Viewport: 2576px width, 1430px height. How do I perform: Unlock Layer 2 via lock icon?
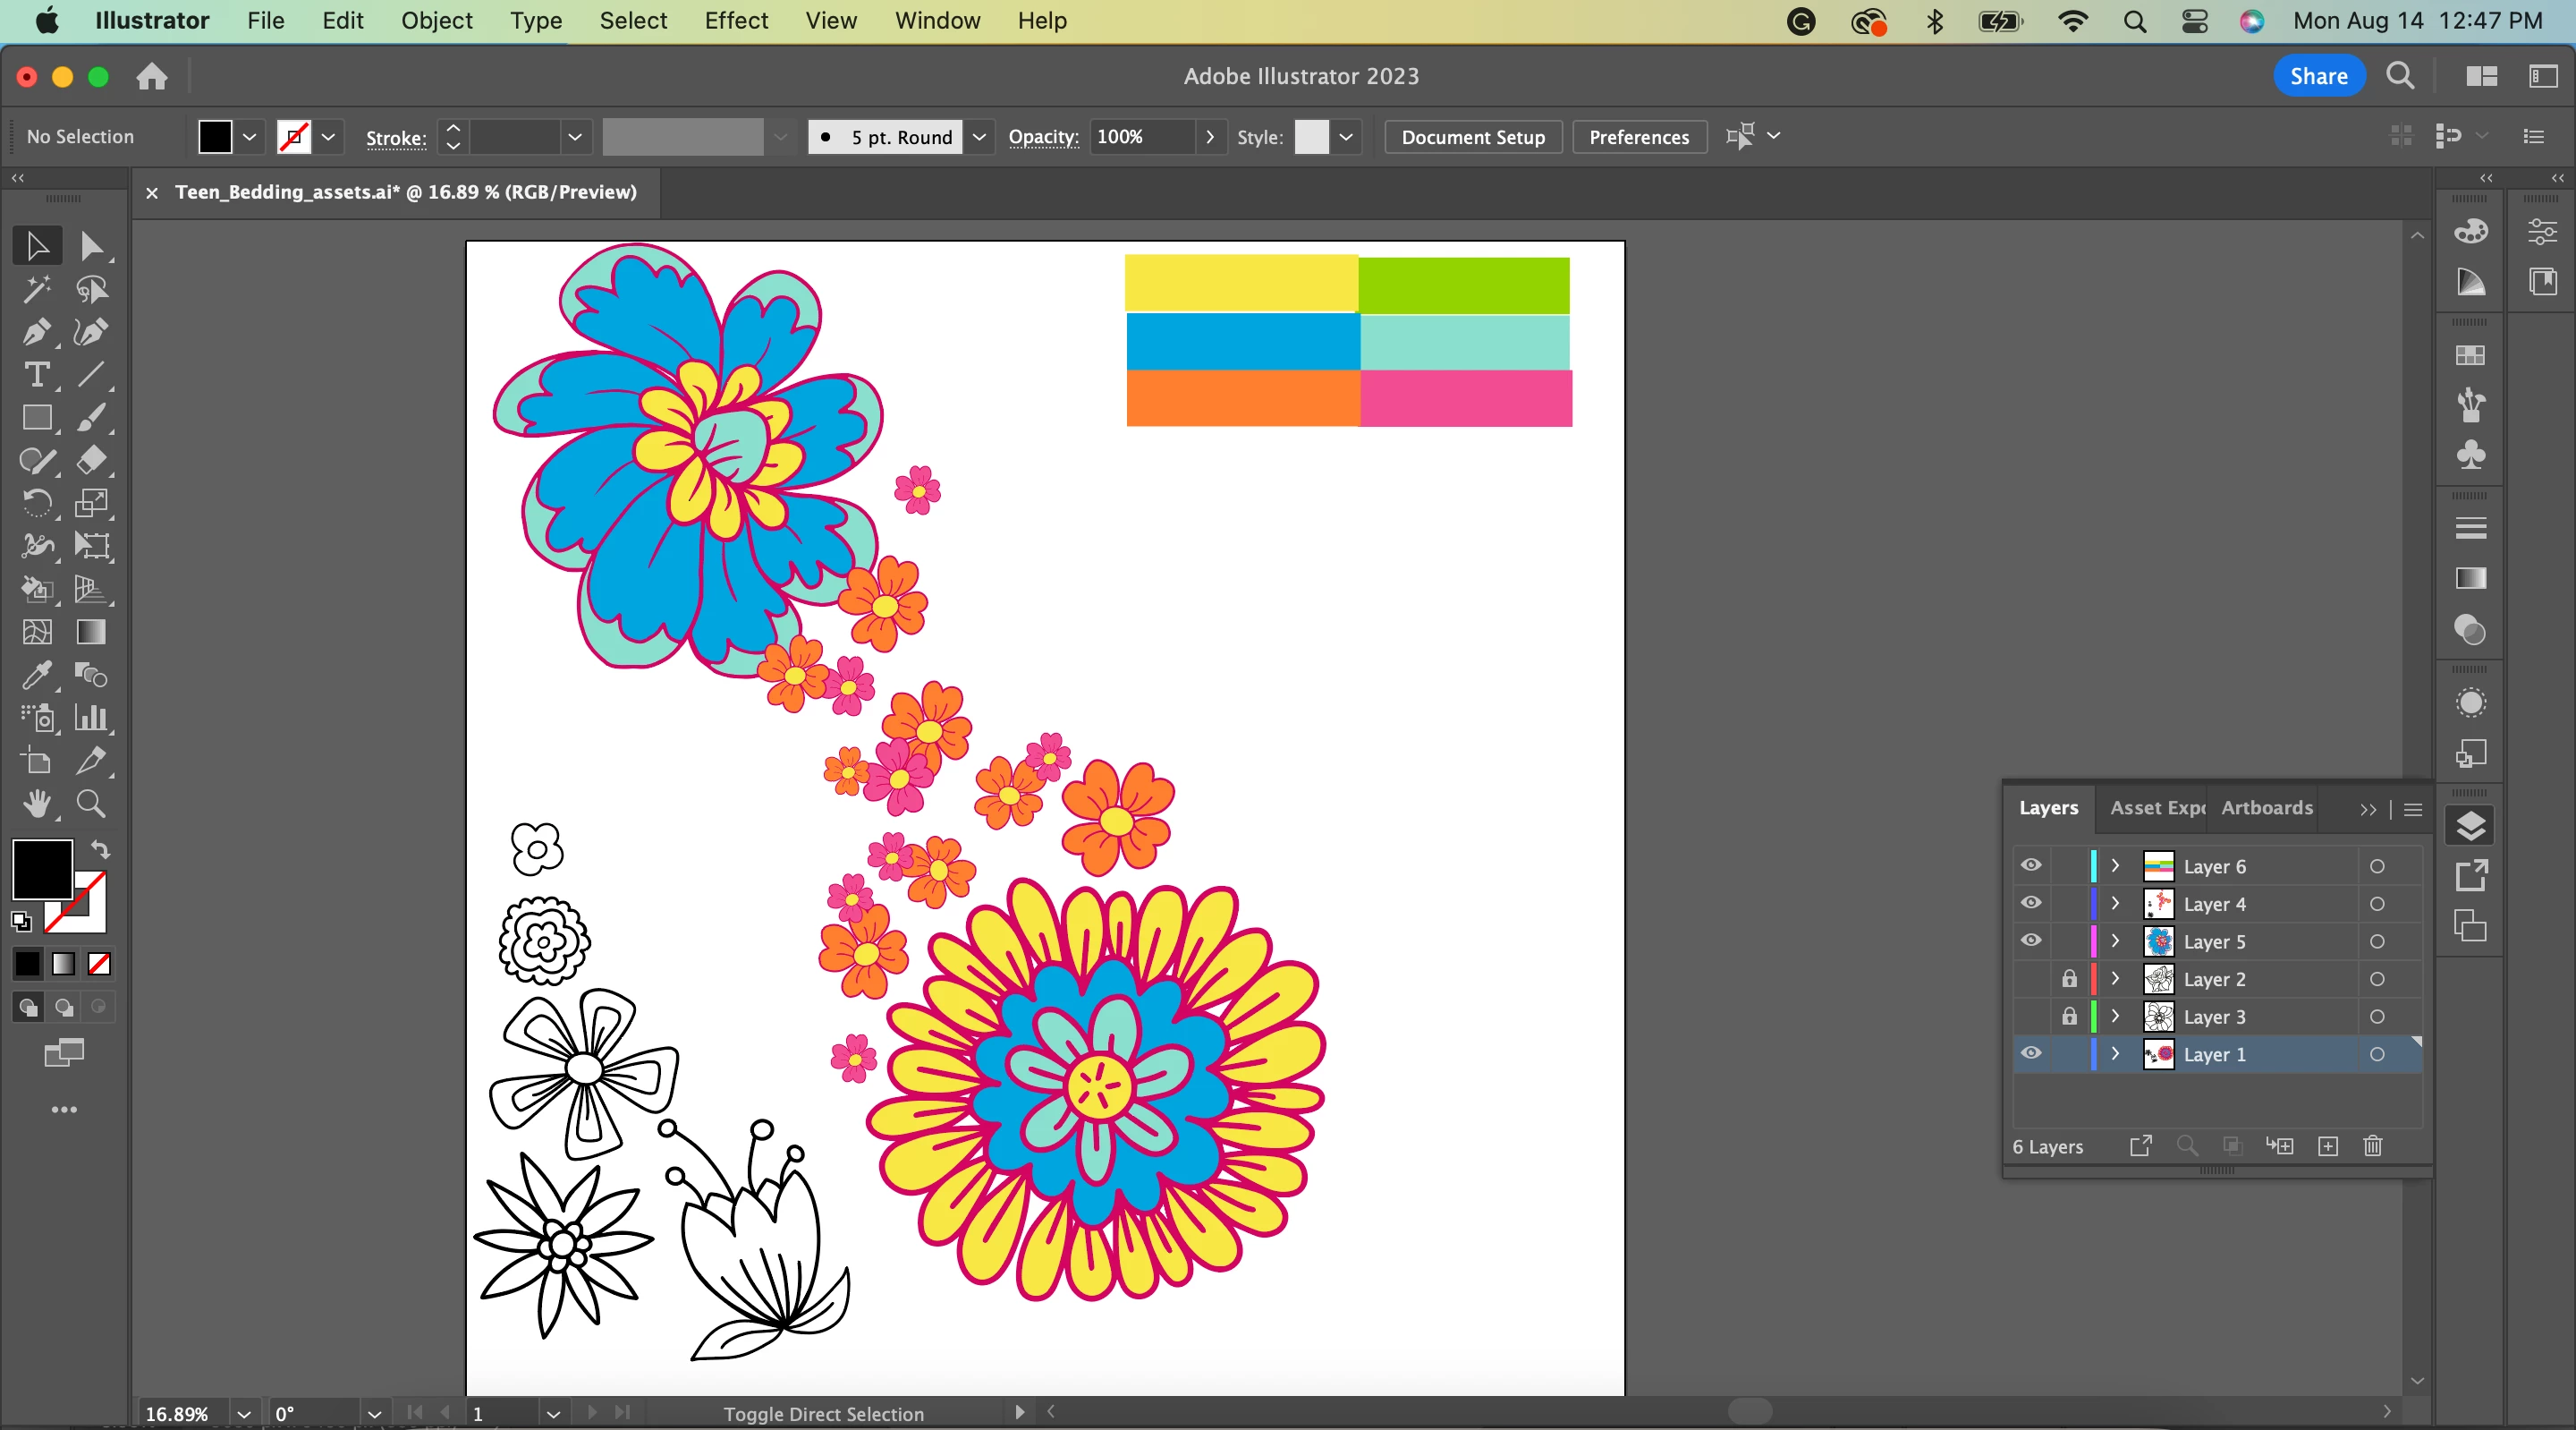click(x=2069, y=979)
